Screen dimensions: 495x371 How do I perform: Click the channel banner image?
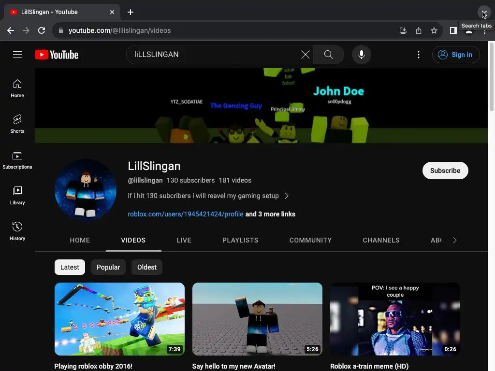(261, 105)
